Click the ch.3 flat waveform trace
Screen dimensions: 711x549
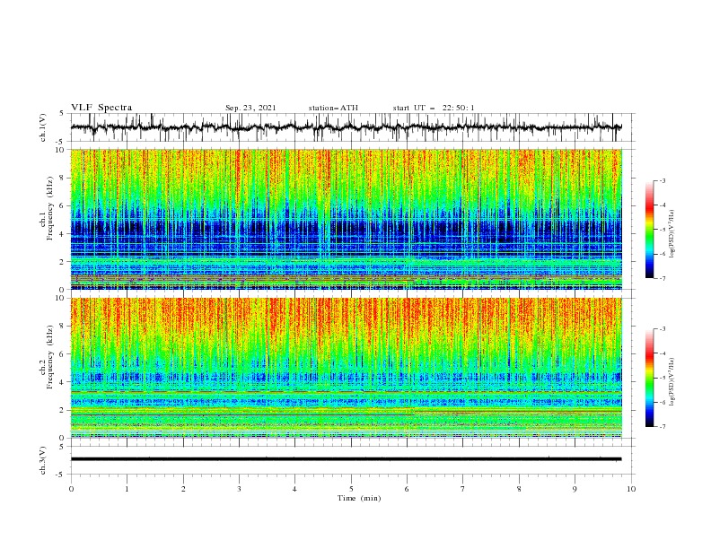346,459
